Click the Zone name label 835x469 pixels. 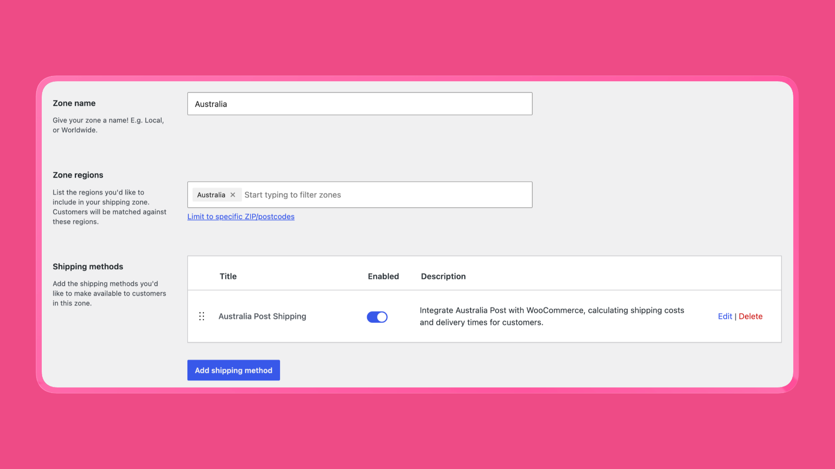tap(74, 103)
